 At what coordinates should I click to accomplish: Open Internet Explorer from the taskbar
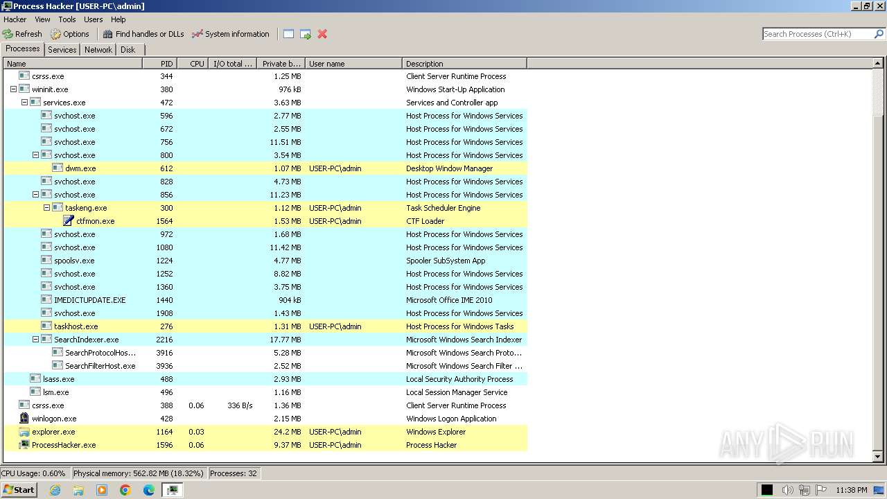pos(55,490)
